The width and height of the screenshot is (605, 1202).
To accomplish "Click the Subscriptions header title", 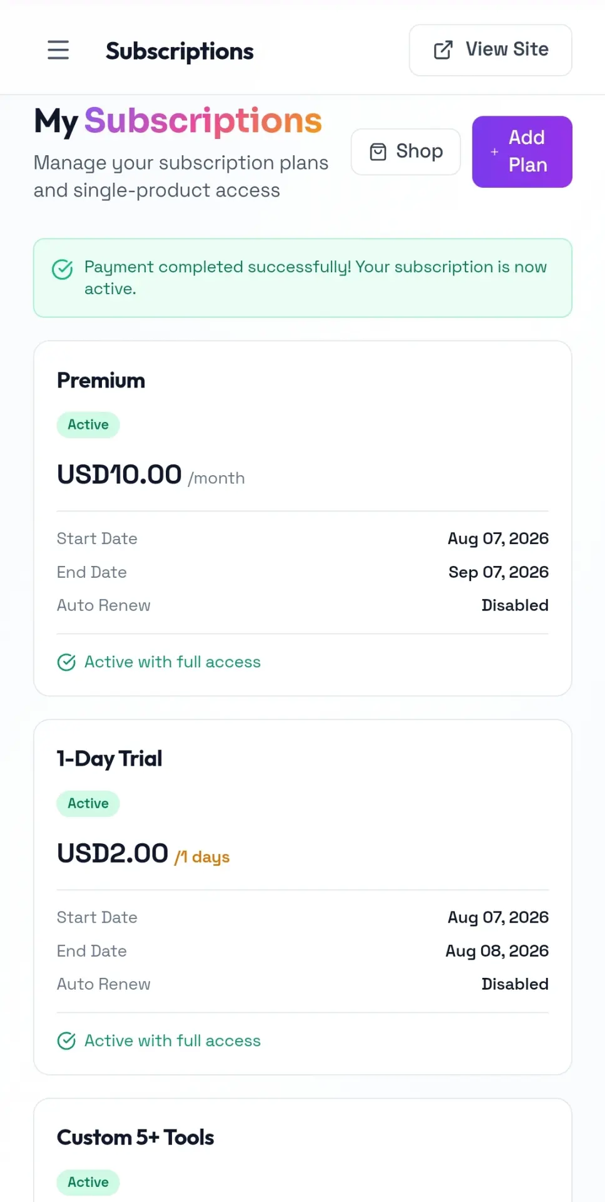I will [x=180, y=51].
